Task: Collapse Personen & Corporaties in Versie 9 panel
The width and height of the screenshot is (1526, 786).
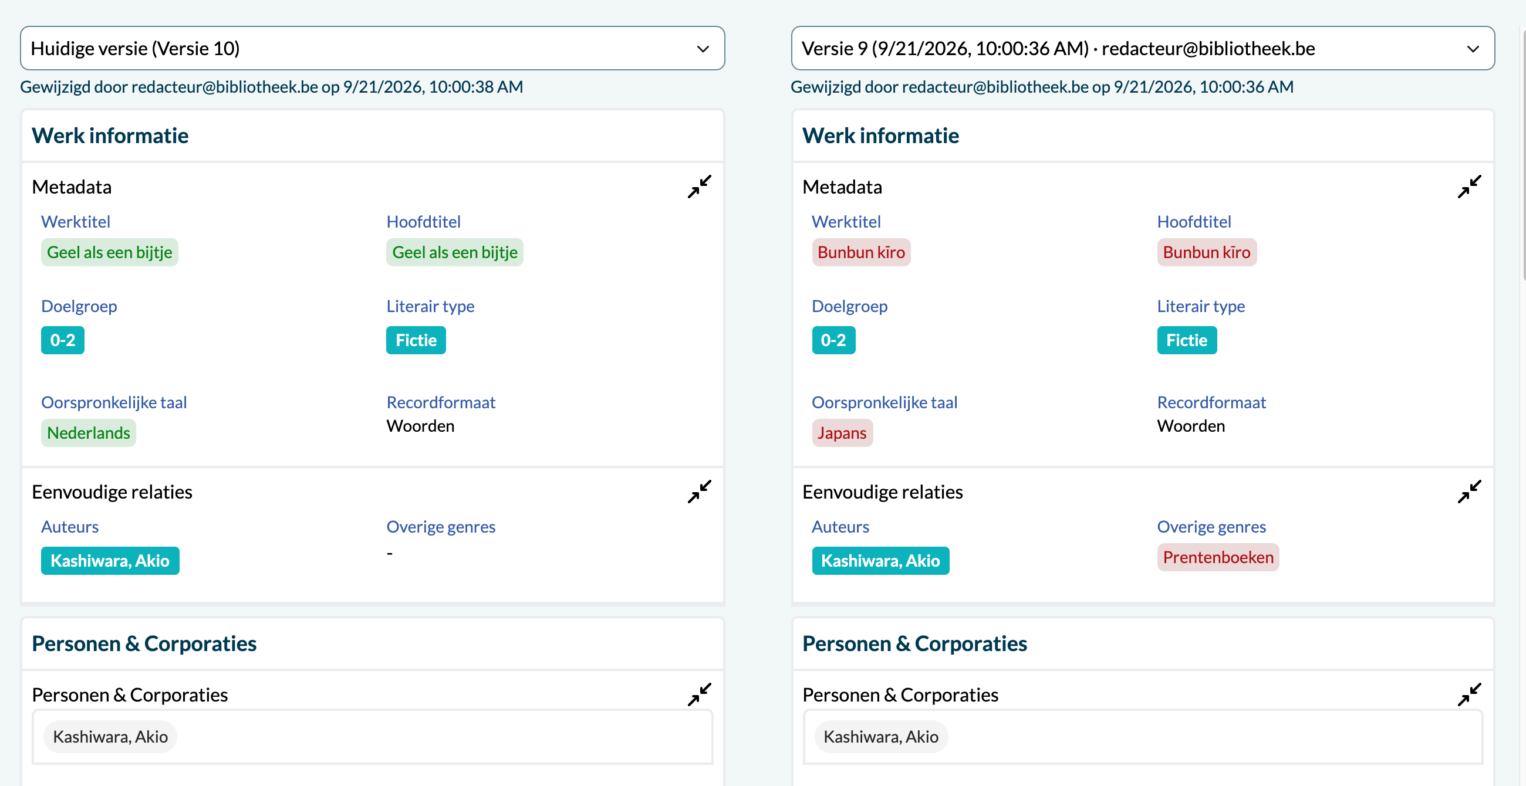Action: (x=1469, y=695)
